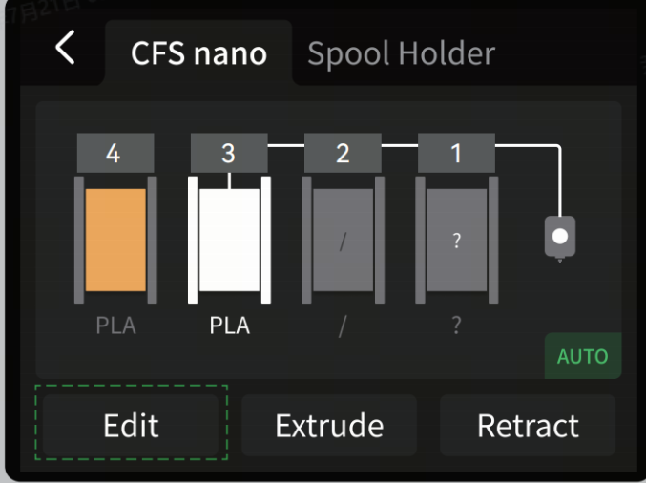646x483 pixels.
Task: Click the extruder nozzle icon
Action: [x=560, y=239]
